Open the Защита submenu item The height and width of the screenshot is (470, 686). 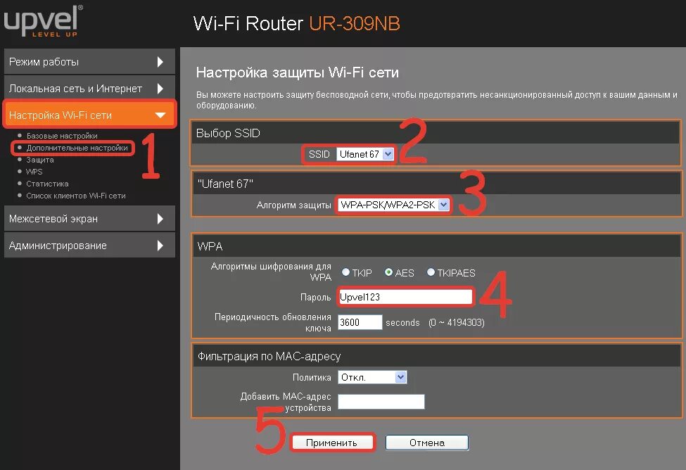[x=40, y=160]
